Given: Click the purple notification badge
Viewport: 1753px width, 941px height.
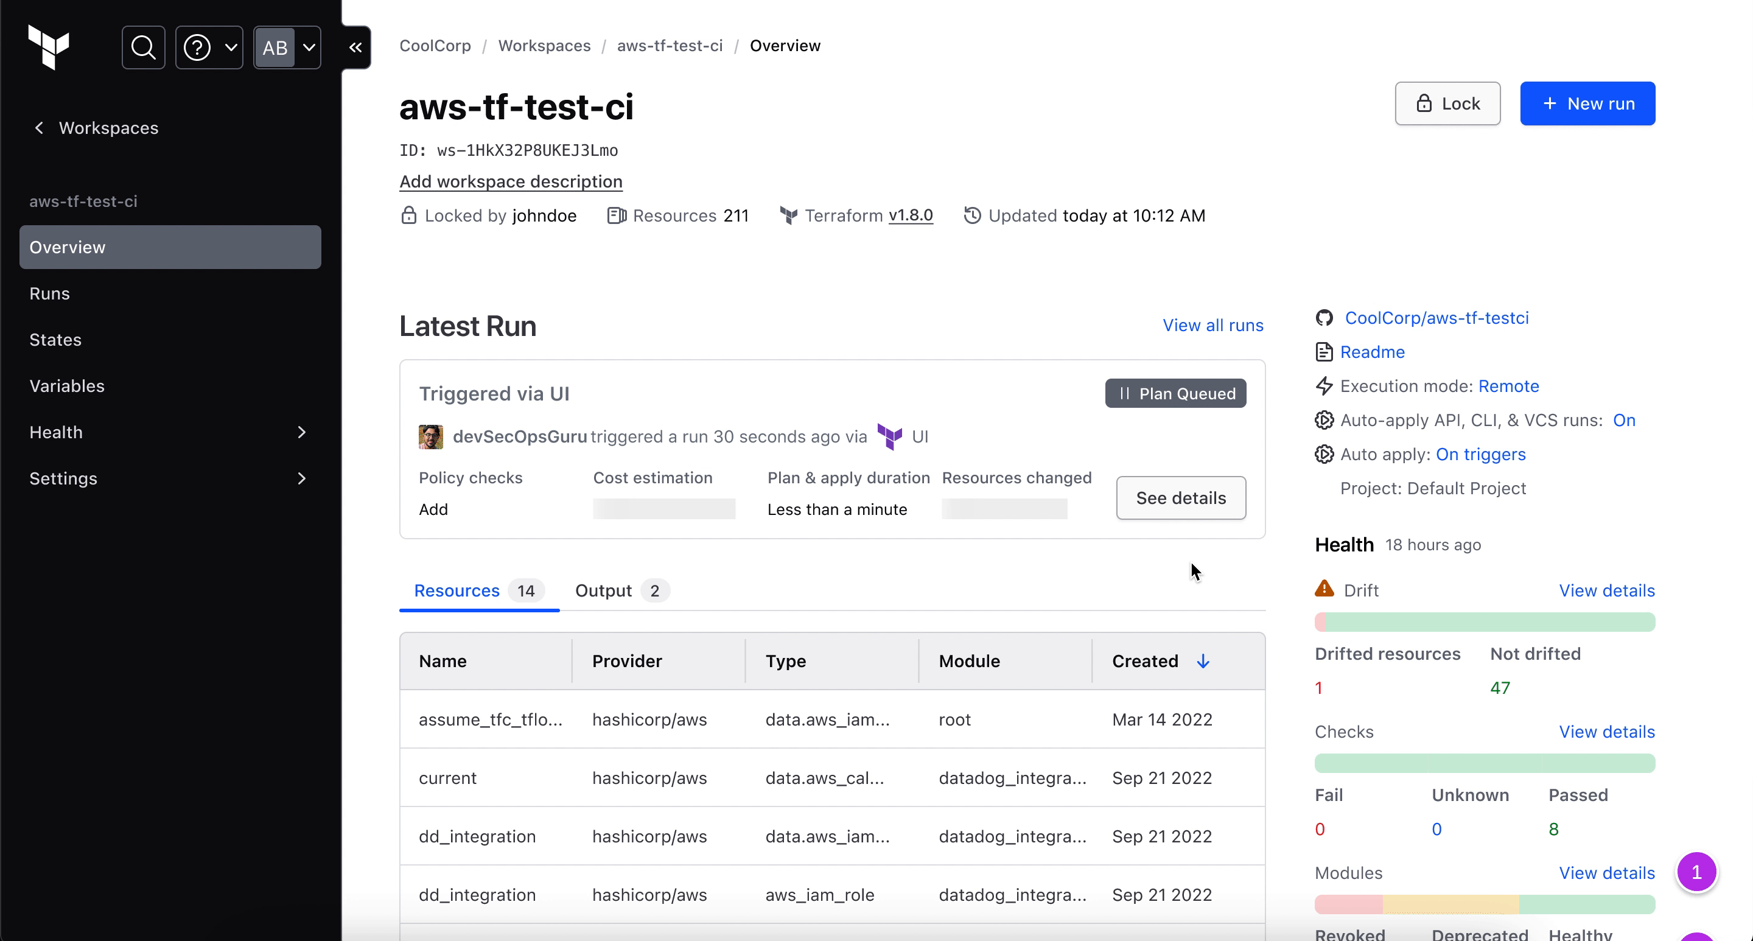Looking at the screenshot, I should (1696, 872).
